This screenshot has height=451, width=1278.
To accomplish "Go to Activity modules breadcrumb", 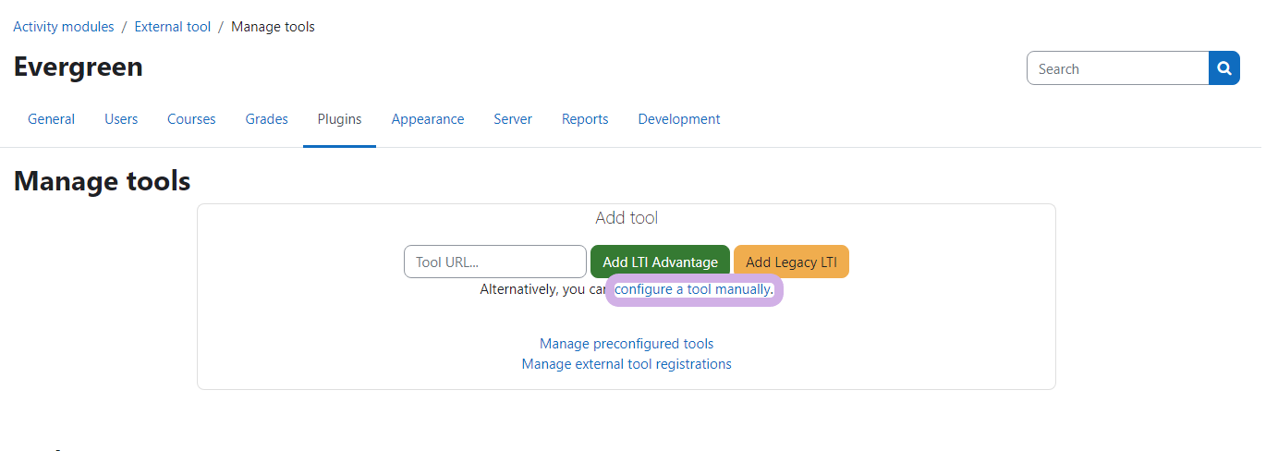I will 64,27.
